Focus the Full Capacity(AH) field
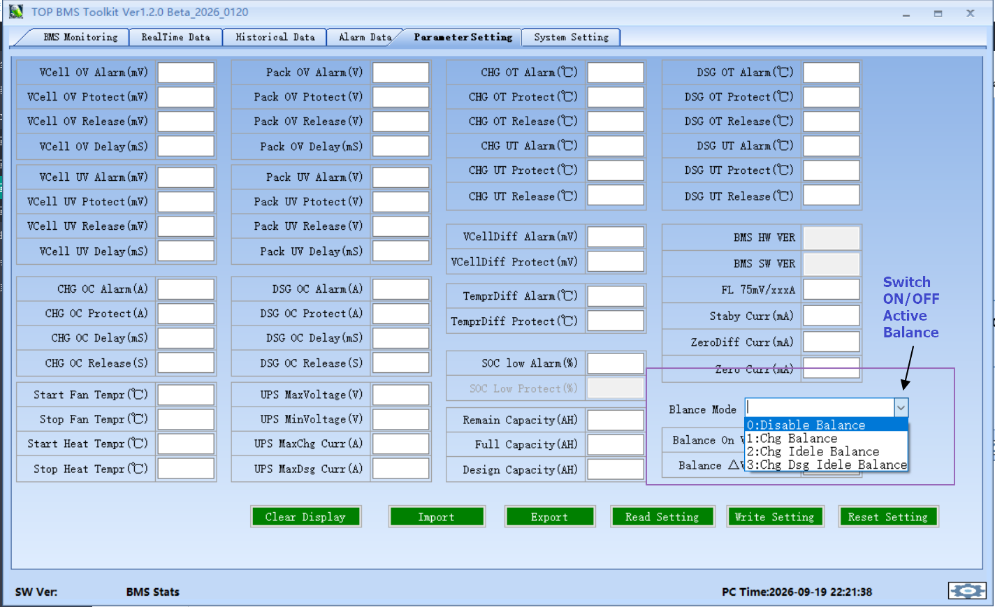Screen dimensions: 995x607 click(x=616, y=445)
